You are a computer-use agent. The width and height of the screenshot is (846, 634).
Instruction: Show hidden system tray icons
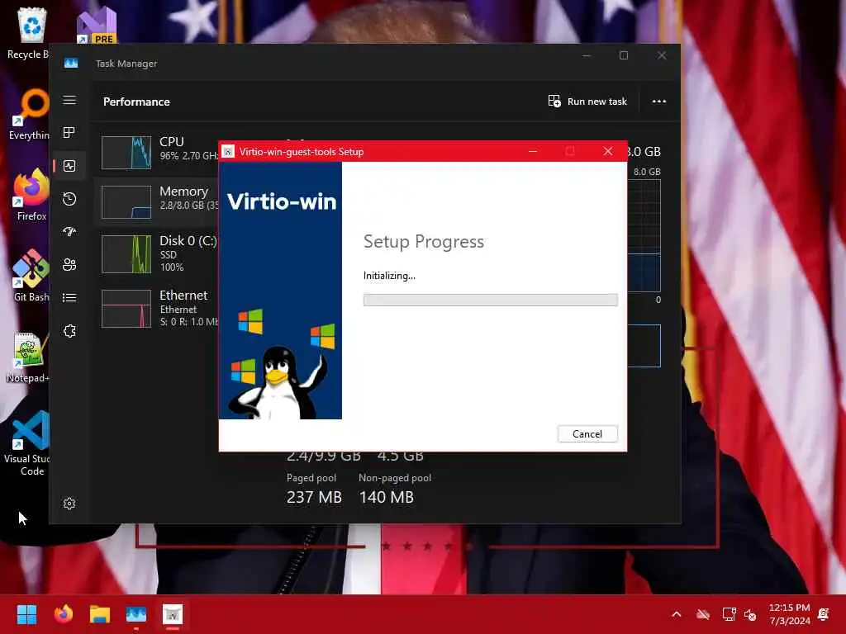tap(676, 614)
